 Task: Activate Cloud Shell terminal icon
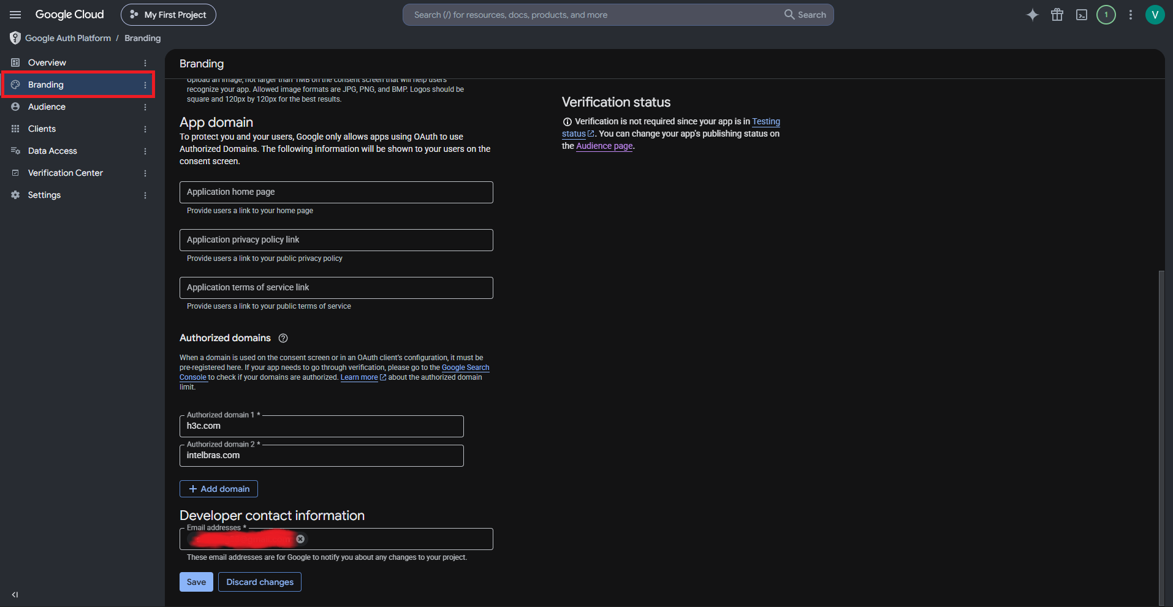click(x=1082, y=15)
